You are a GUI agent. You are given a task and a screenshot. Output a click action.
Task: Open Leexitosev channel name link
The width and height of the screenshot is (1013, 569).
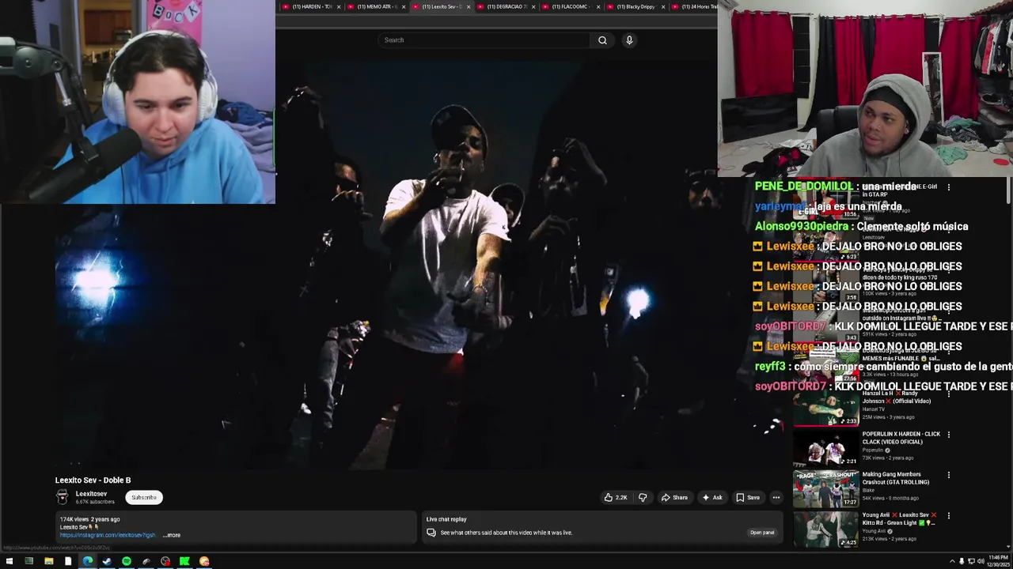click(91, 494)
